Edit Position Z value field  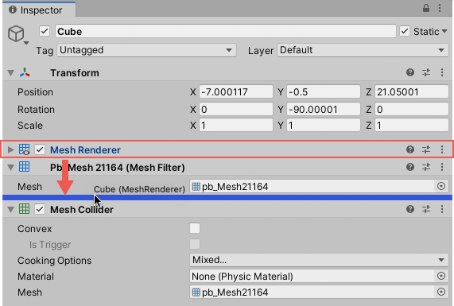[412, 92]
